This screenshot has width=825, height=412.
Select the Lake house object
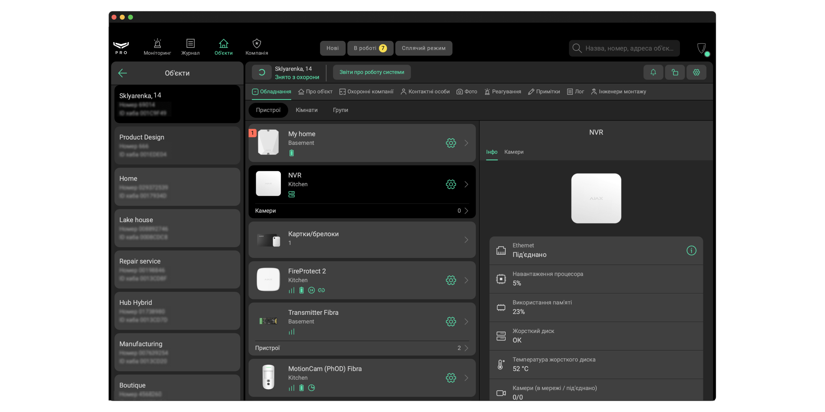177,228
